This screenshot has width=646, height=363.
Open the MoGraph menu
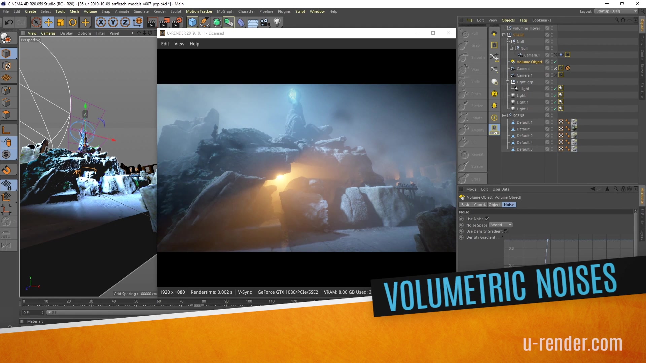(225, 11)
